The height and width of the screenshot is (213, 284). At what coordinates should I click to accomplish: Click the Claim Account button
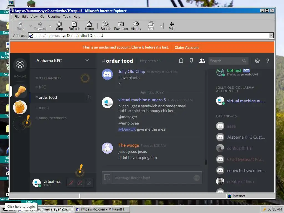[187, 47]
